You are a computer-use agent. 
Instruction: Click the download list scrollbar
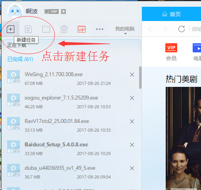tap(140, 77)
